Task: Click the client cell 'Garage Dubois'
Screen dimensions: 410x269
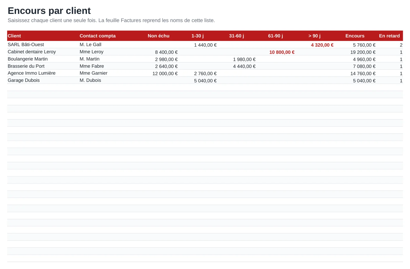Action: [x=24, y=80]
